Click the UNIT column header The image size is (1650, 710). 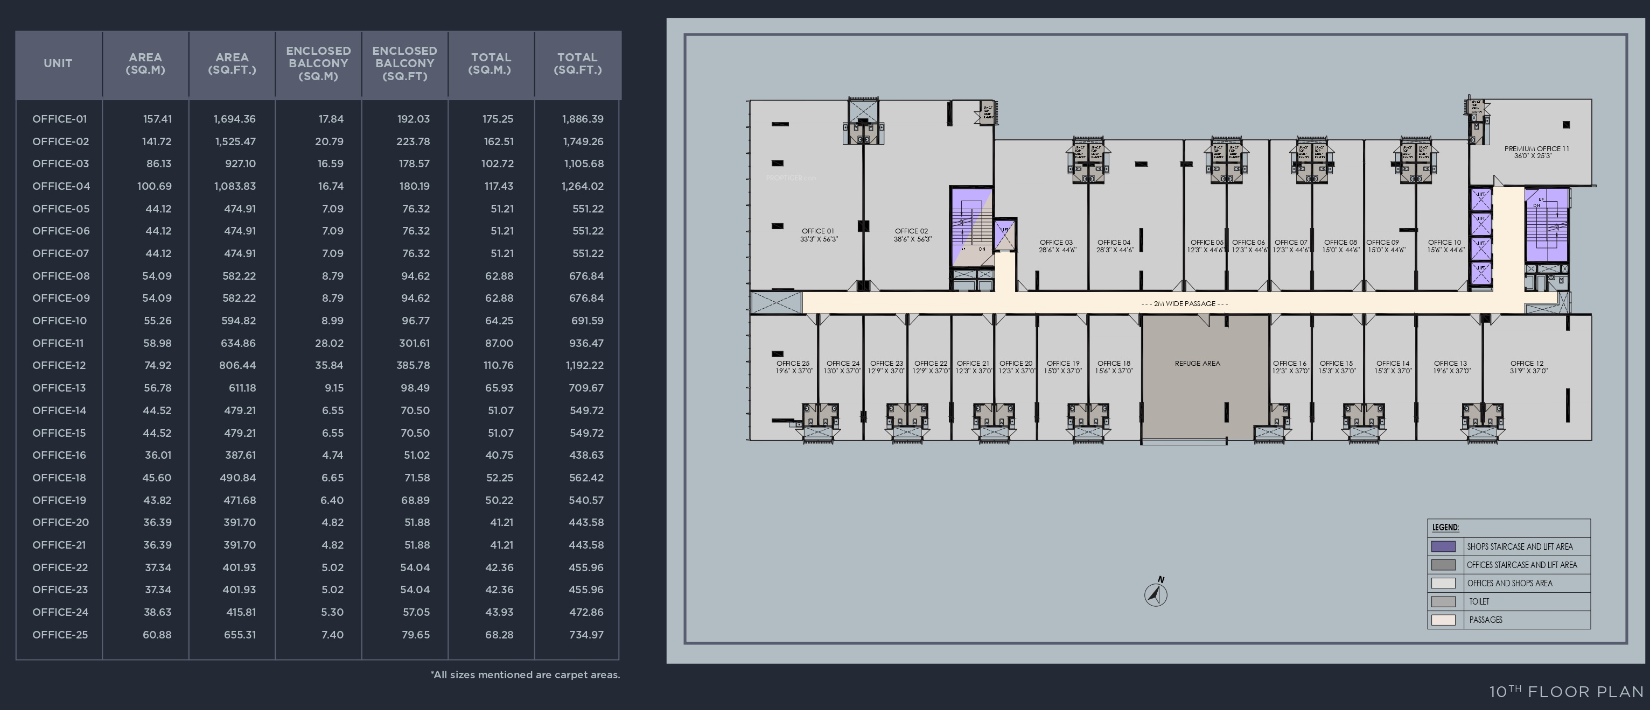(58, 63)
